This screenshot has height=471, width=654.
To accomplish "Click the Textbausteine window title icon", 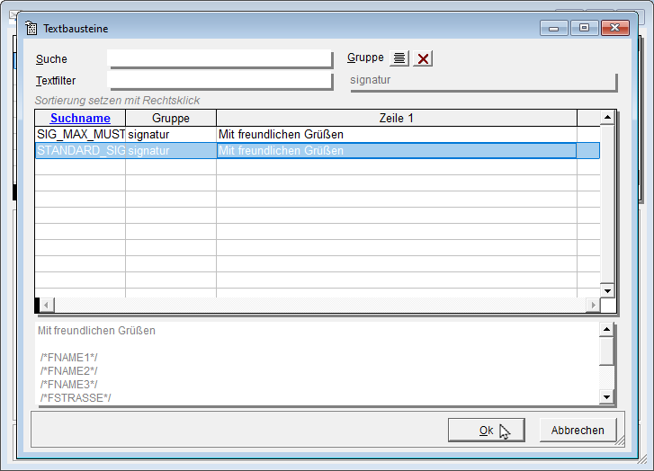I will click(x=31, y=29).
